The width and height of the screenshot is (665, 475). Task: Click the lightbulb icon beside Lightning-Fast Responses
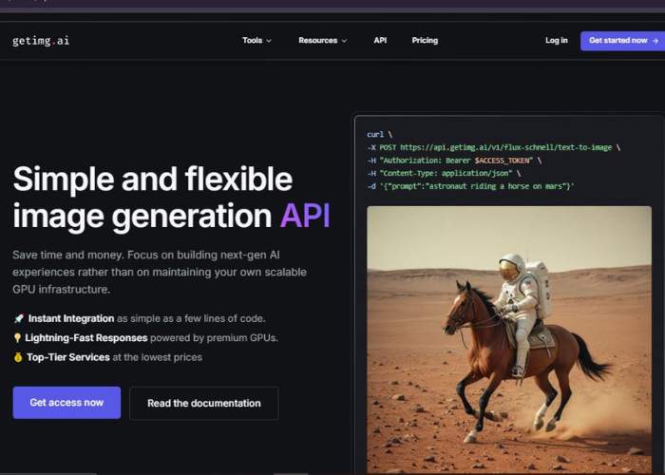(x=17, y=337)
